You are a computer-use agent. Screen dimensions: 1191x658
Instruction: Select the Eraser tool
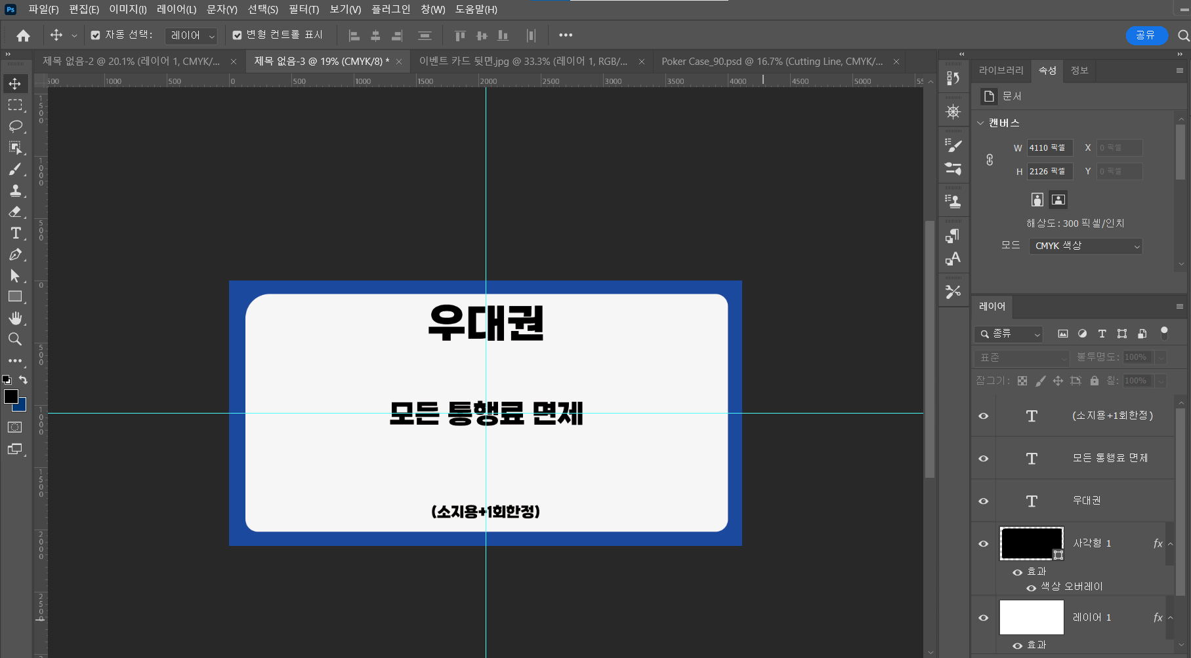tap(15, 212)
